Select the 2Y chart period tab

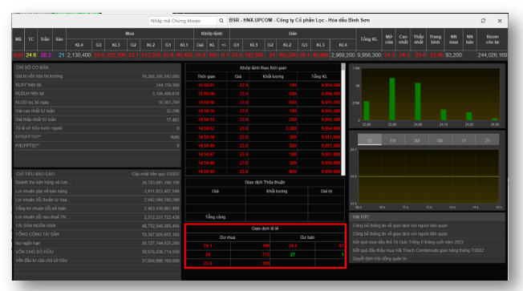[x=488, y=140]
